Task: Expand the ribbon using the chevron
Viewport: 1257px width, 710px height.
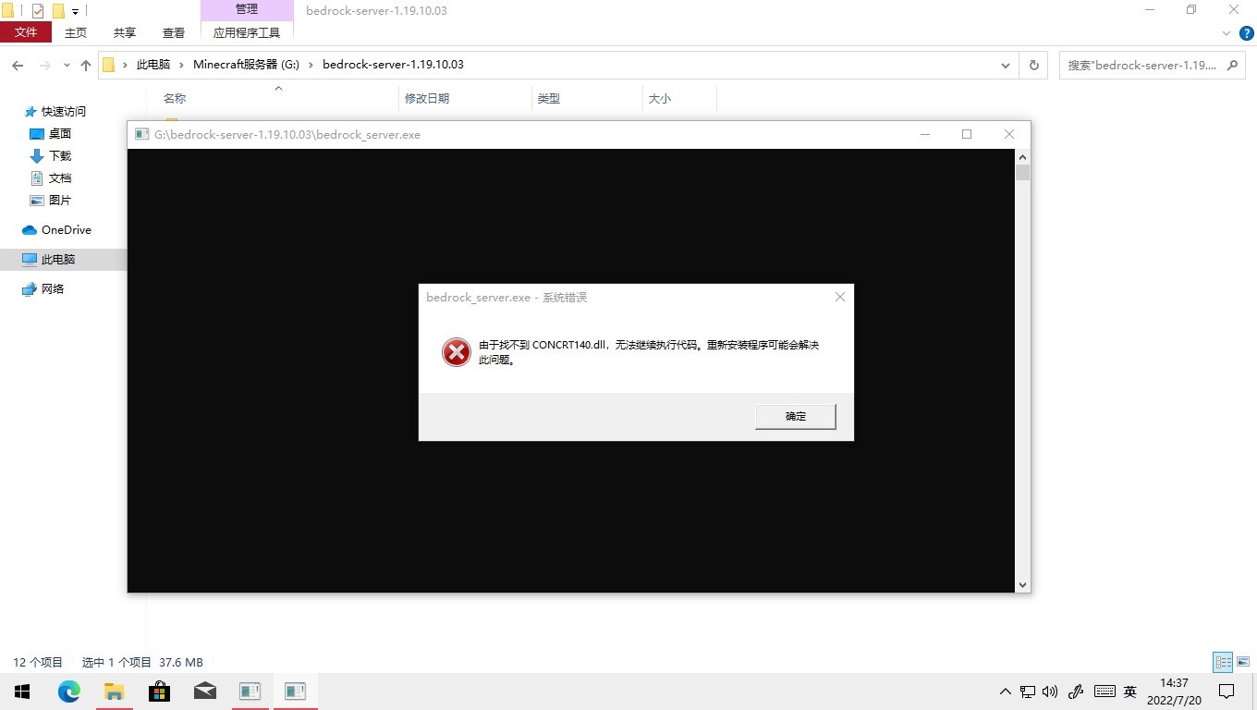Action: tap(1226, 32)
